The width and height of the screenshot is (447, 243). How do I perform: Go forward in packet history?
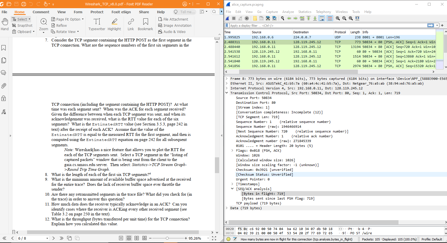point(296,18)
